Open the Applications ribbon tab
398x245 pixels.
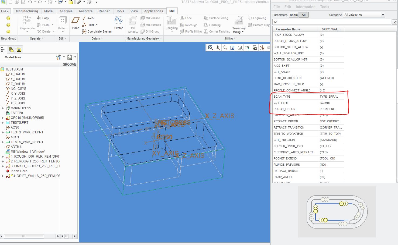[x=153, y=11]
